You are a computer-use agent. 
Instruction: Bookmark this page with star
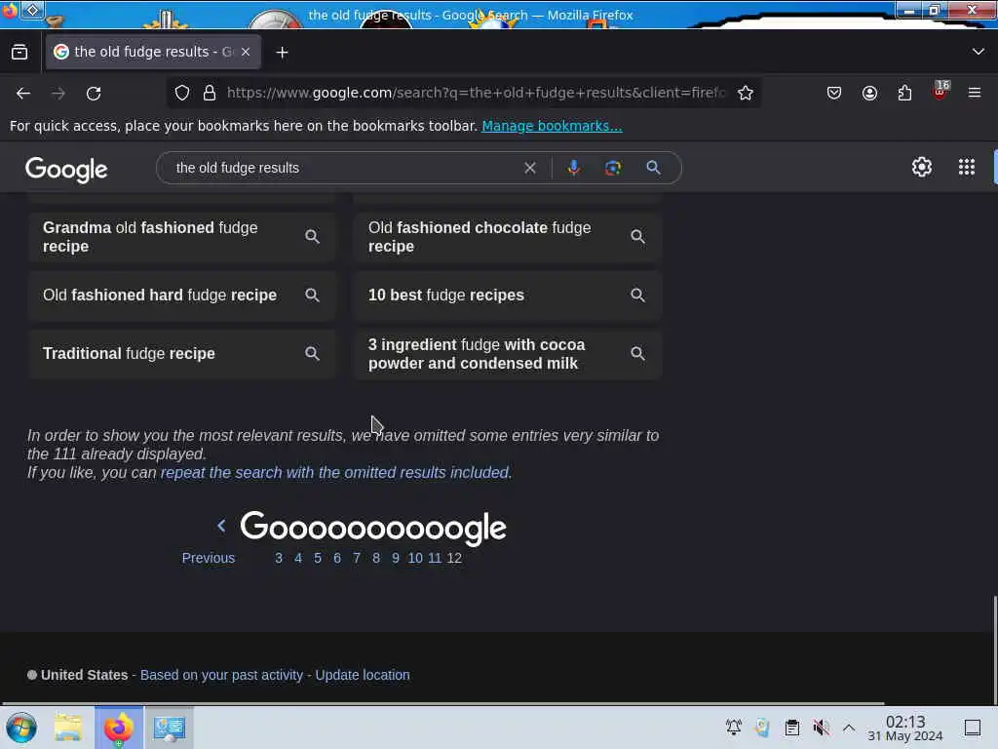click(746, 93)
